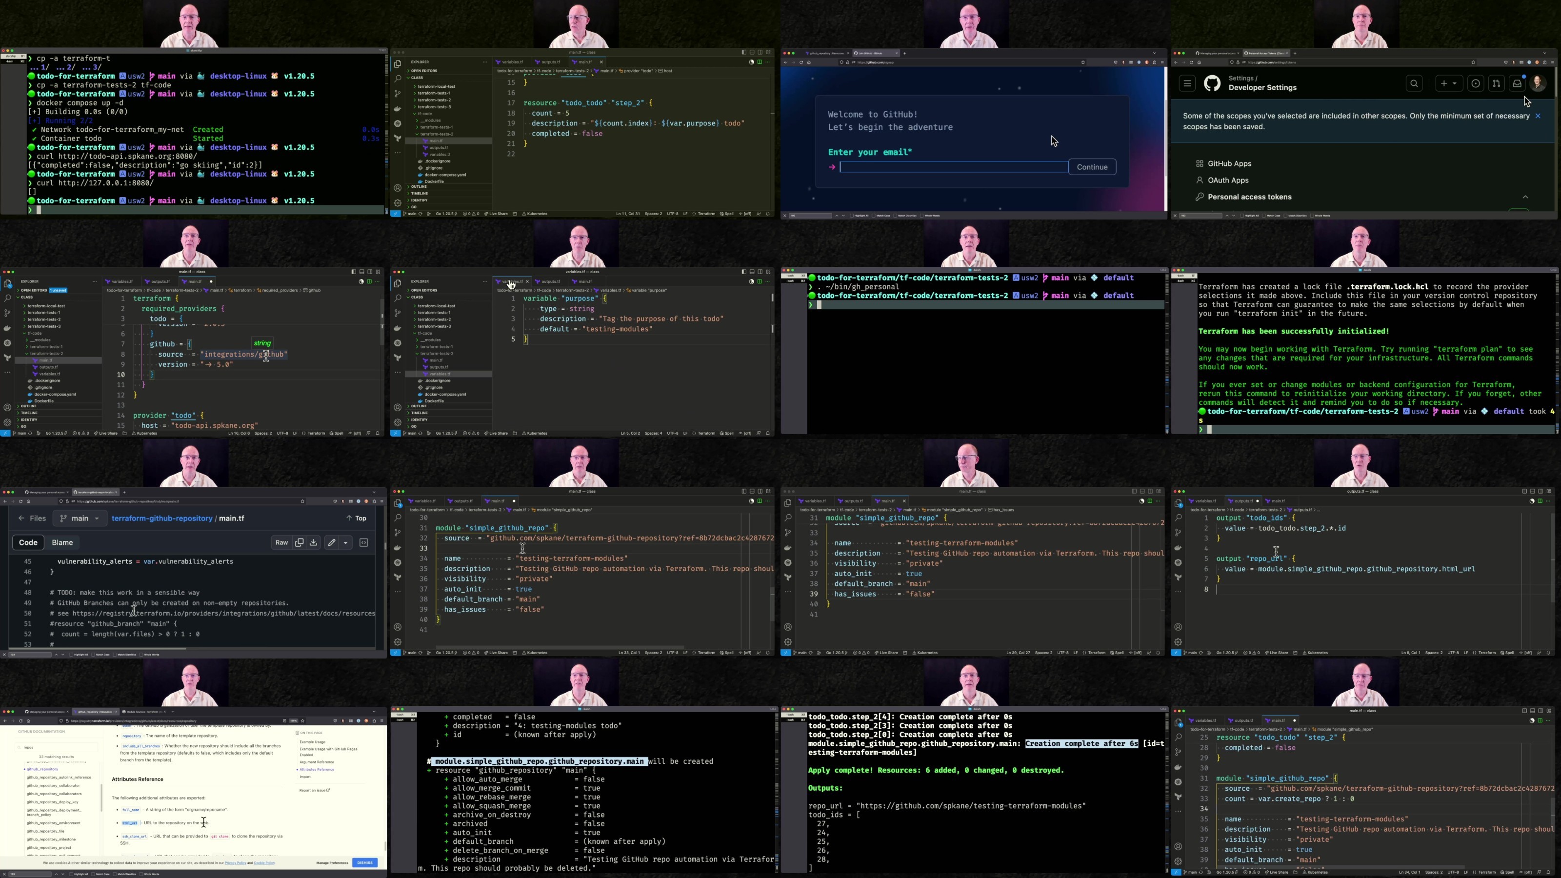
Task: Open the search icon in Developer Settings header
Action: pos(1414,83)
